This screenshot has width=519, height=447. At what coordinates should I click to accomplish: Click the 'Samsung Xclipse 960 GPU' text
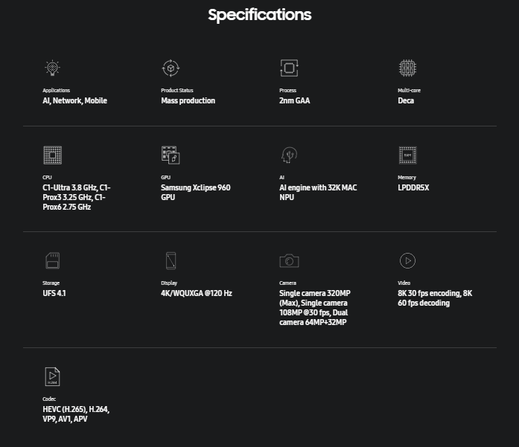click(196, 193)
